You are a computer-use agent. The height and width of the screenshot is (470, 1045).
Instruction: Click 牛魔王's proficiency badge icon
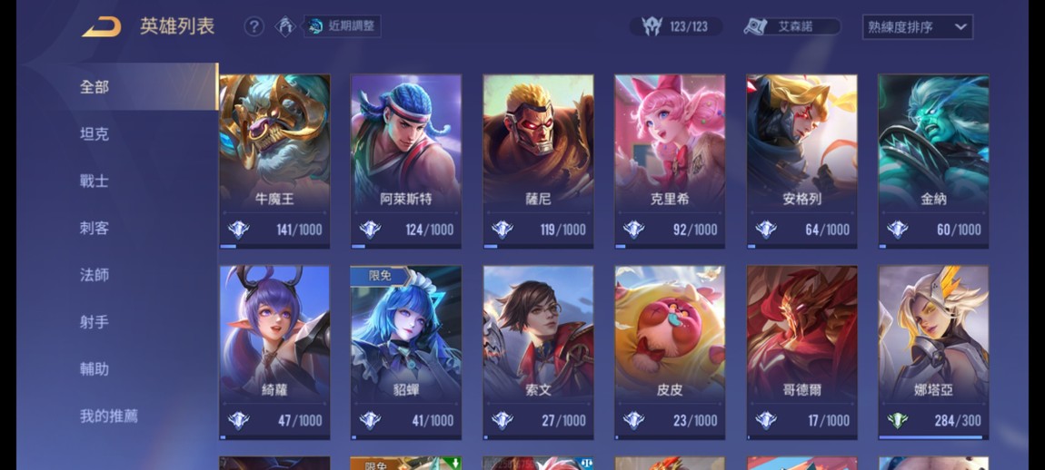(238, 230)
